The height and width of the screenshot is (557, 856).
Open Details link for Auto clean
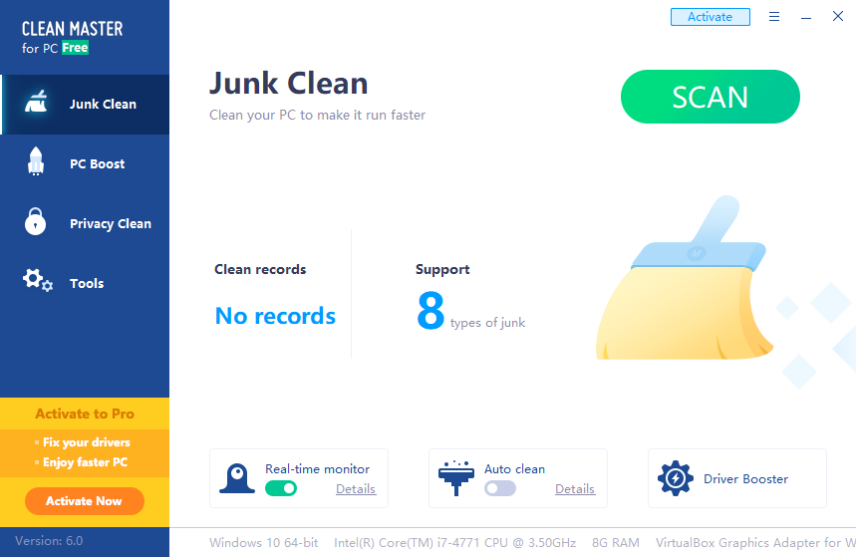(x=575, y=489)
